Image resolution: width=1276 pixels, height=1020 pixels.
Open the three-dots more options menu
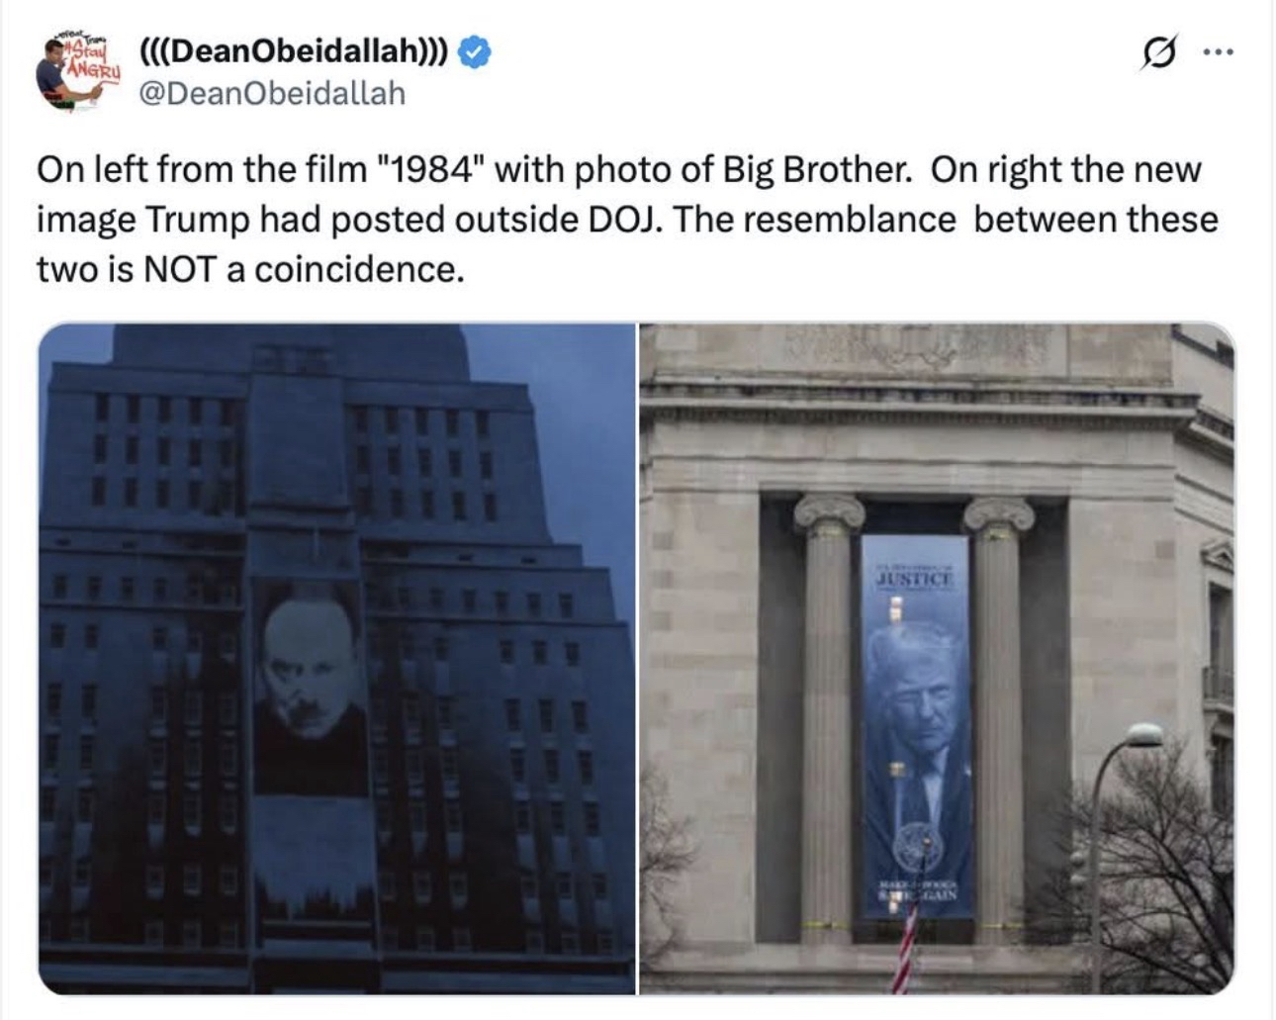(x=1218, y=53)
